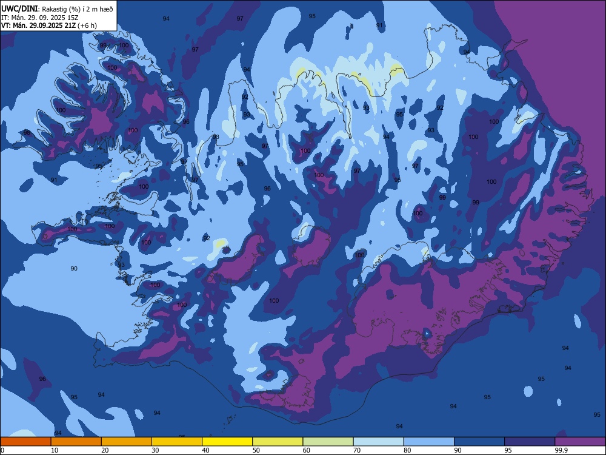The height and width of the screenshot is (455, 606).
Task: Select the 30–40 golden legend swatch
Action: pos(177,442)
